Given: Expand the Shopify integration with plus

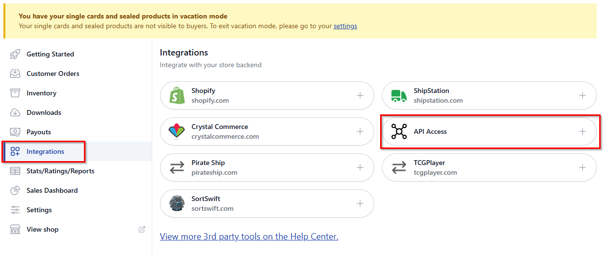Looking at the screenshot, I should tap(360, 95).
